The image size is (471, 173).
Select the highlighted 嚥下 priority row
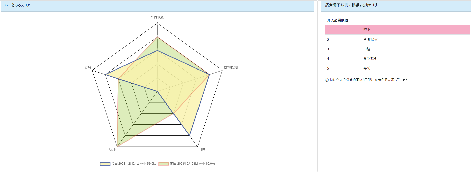(x=398, y=30)
